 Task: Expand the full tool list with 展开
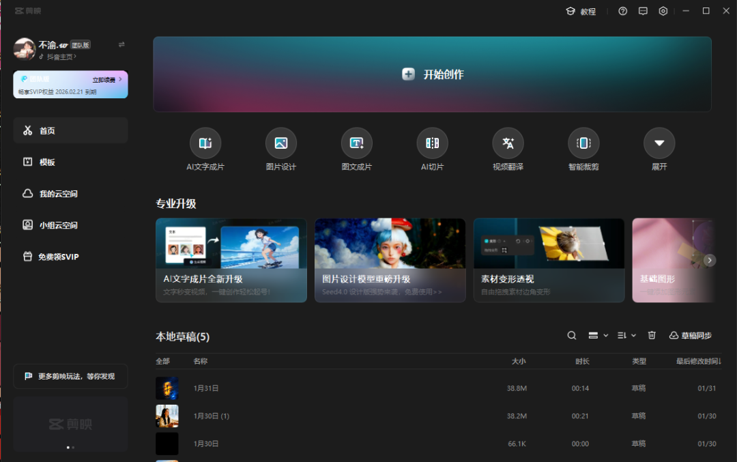[659, 143]
